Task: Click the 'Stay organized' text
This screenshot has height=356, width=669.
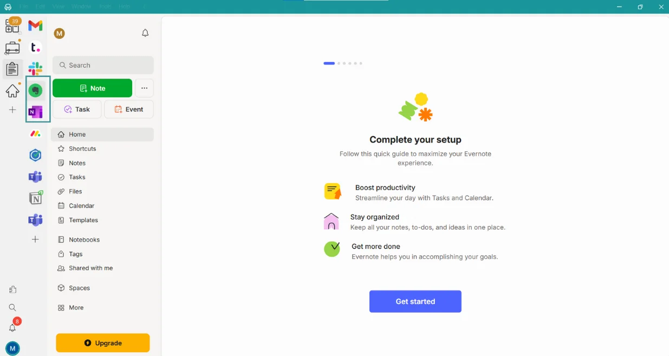Action: (375, 217)
